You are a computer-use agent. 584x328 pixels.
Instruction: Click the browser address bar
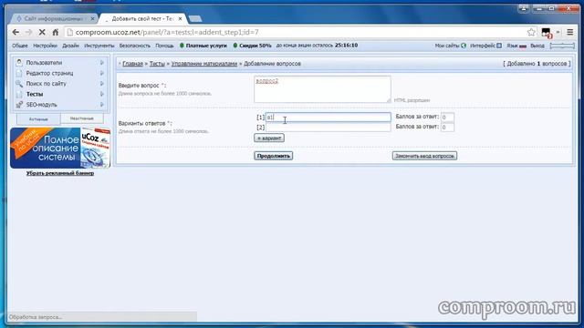pos(298,33)
